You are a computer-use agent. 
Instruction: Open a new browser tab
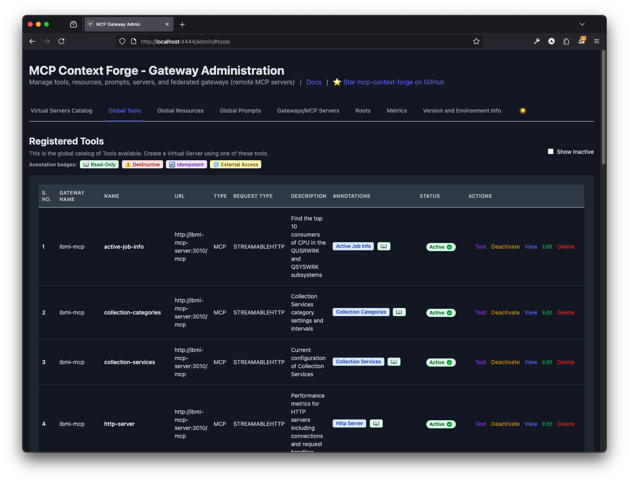coord(182,25)
